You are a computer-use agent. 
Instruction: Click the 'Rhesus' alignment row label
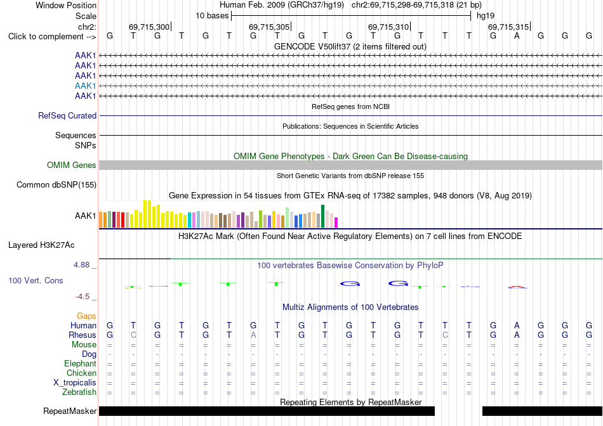pos(83,335)
